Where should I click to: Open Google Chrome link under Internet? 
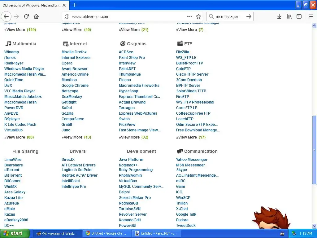[x=75, y=86]
